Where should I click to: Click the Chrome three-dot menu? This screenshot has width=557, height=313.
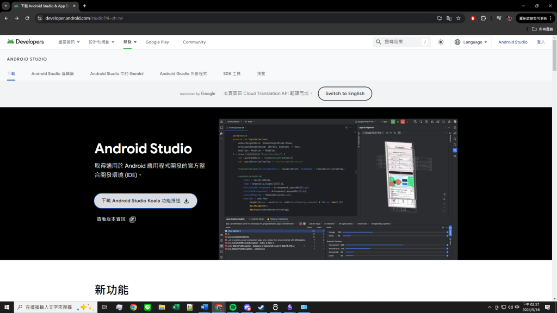coord(551,18)
